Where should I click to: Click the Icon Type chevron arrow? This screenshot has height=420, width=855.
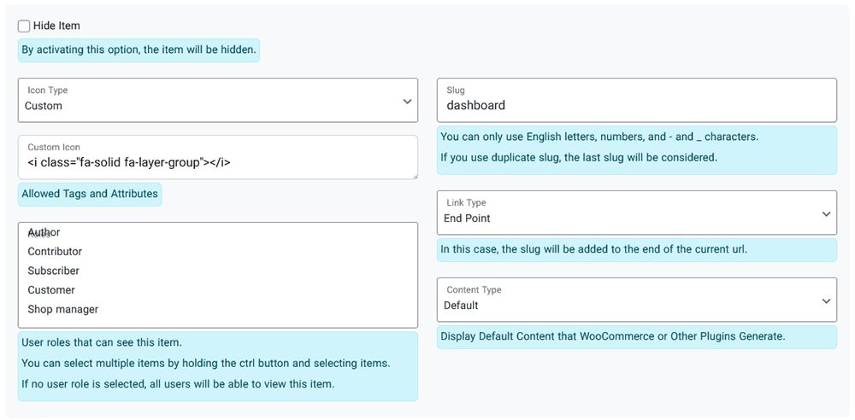(x=407, y=102)
